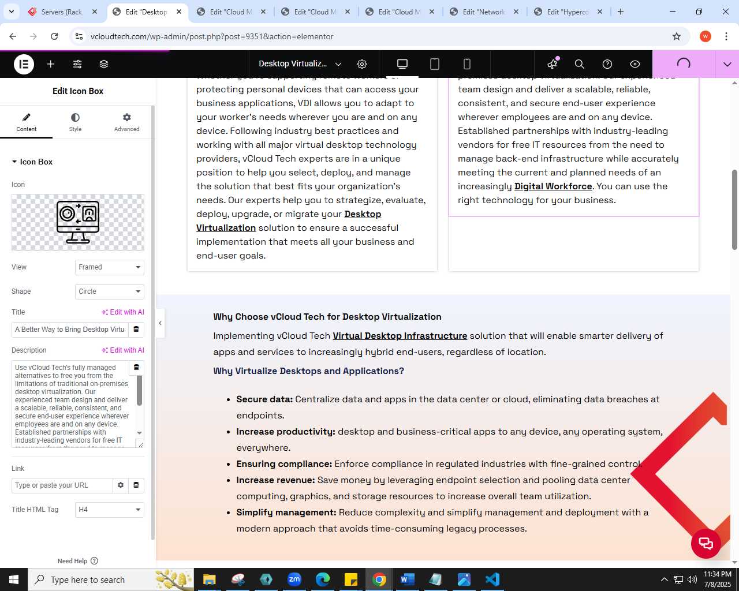Switch to Edit "Network browser tab

(485, 12)
